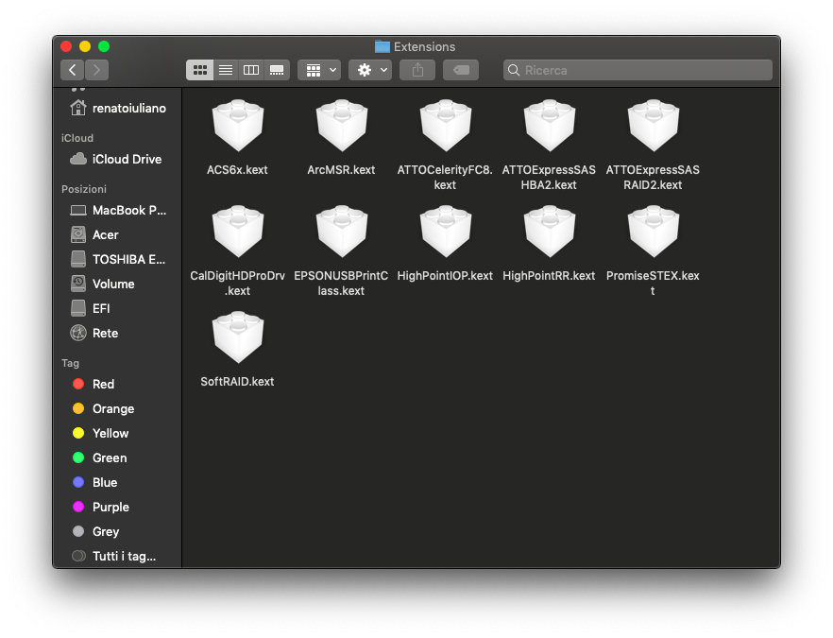833x638 pixels.
Task: Click the Tag section header
Action: coord(70,363)
